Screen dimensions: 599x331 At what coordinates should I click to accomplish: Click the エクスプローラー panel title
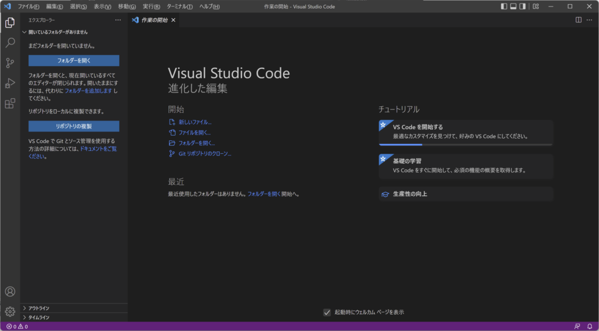coord(42,20)
